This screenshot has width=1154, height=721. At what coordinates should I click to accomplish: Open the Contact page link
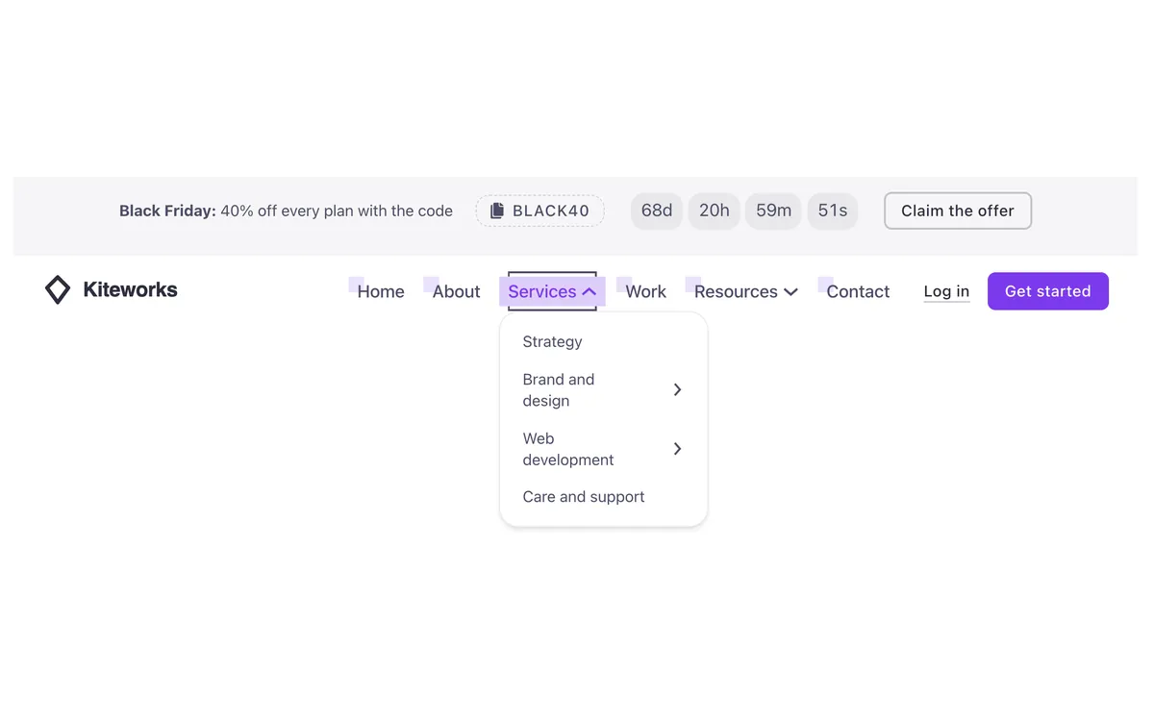pyautogui.click(x=858, y=291)
